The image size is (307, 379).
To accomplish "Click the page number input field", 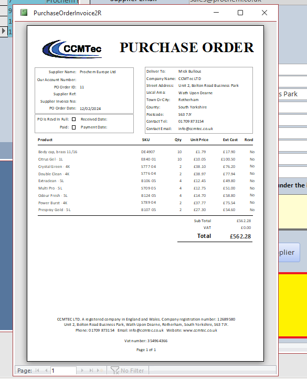I will 63,370.
